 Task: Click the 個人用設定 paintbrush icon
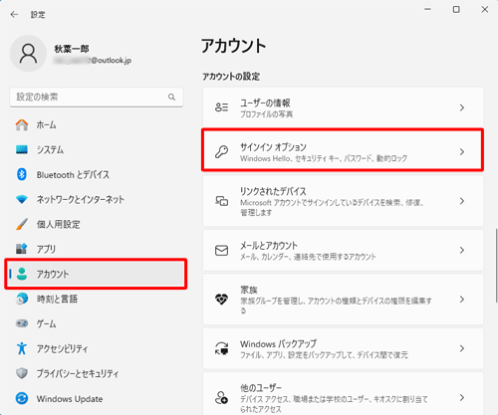point(22,224)
